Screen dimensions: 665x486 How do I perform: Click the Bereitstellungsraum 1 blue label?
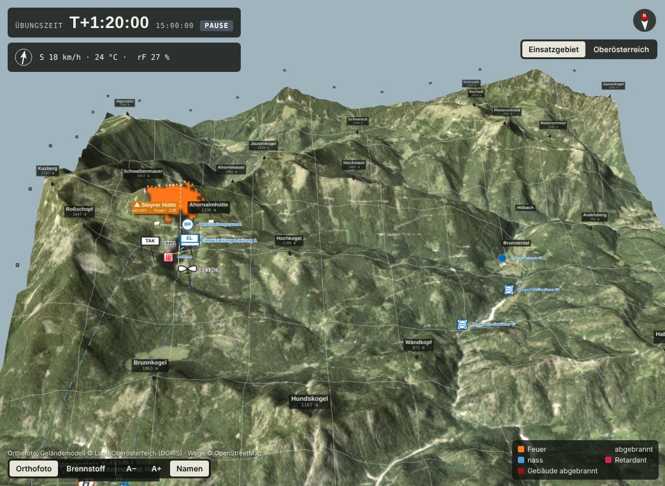(220, 224)
